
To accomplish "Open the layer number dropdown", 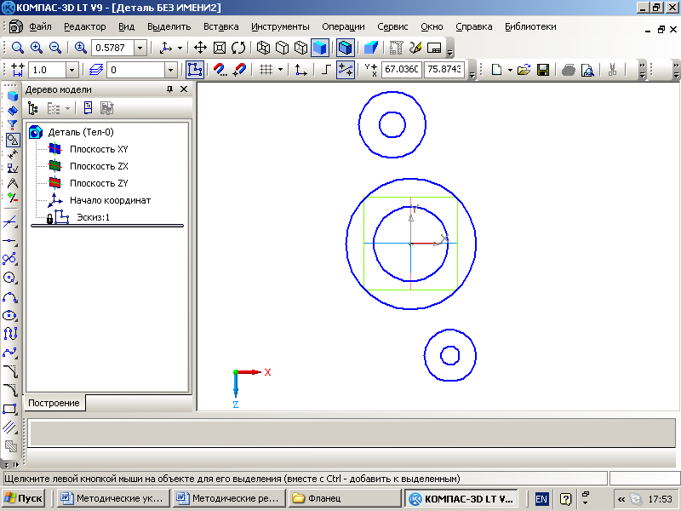I will pyautogui.click(x=170, y=71).
